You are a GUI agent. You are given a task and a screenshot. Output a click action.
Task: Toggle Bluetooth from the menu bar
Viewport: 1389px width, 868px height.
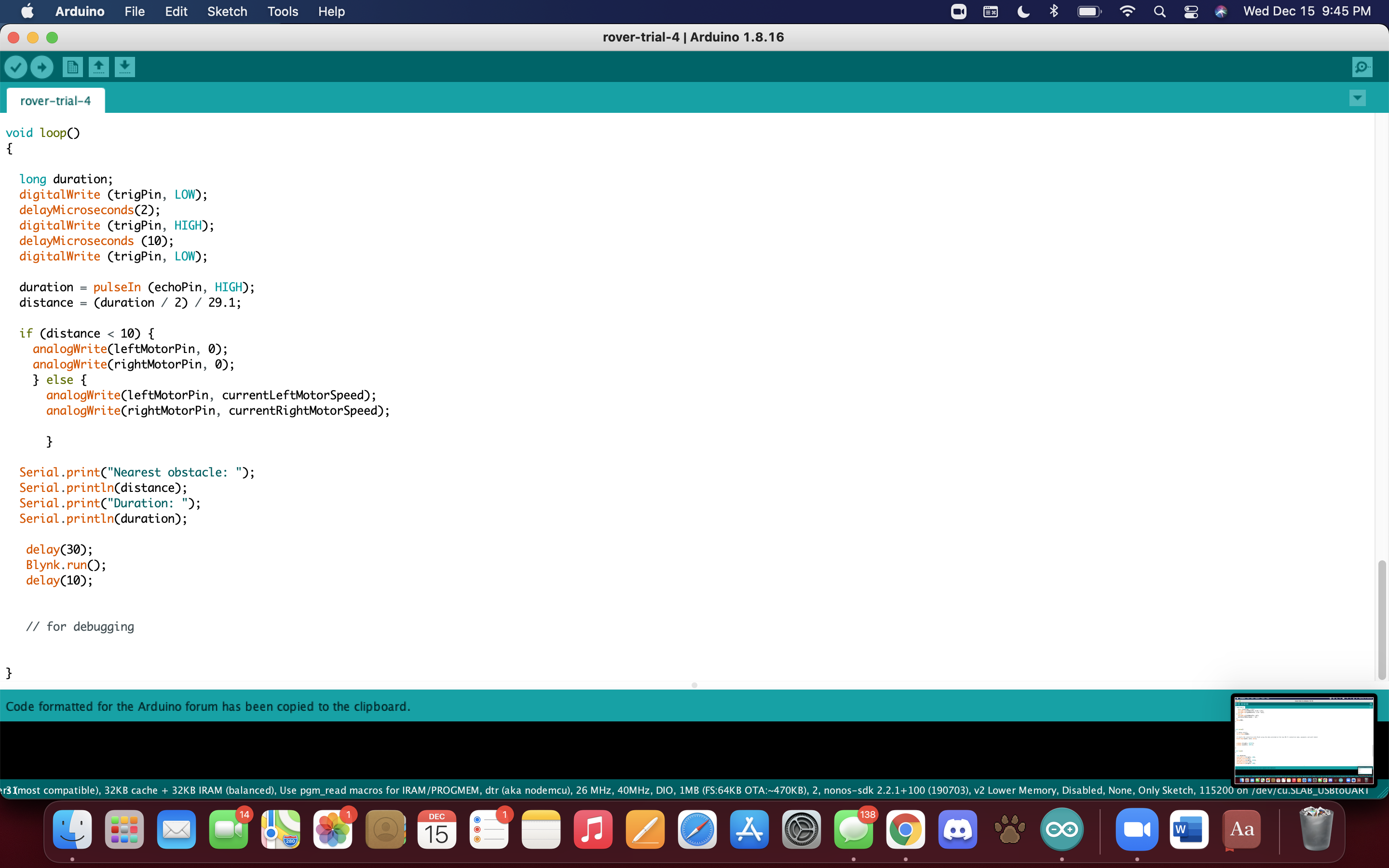(1054, 12)
